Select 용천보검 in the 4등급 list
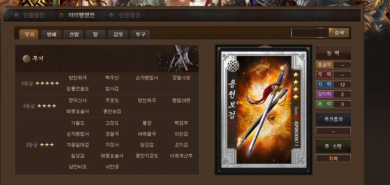The image size is (390, 185). [x=112, y=112]
